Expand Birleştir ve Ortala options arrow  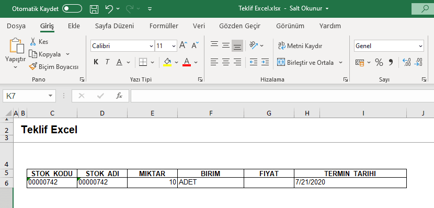[x=341, y=63]
